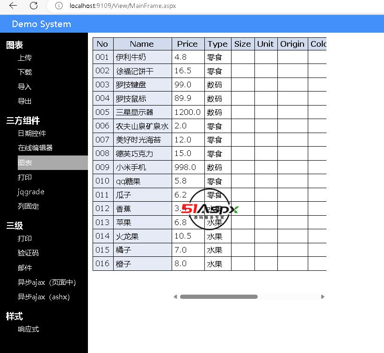Select the 香蕉 name cell
This screenshot has height=353, width=384.
(142, 209)
